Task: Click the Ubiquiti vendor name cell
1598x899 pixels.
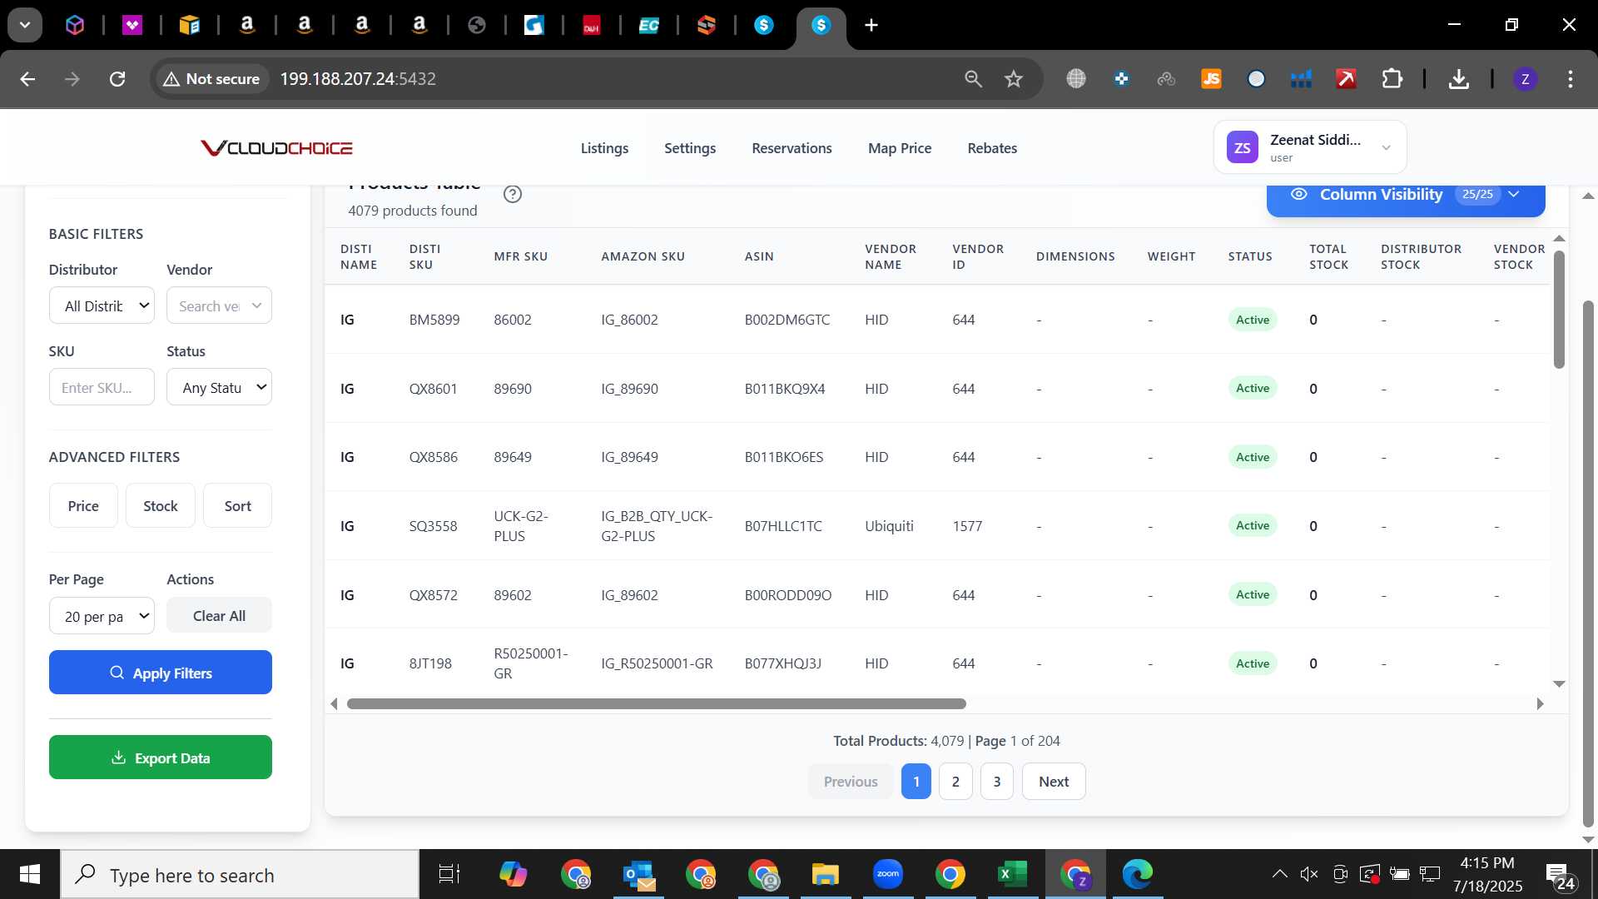Action: point(889,526)
